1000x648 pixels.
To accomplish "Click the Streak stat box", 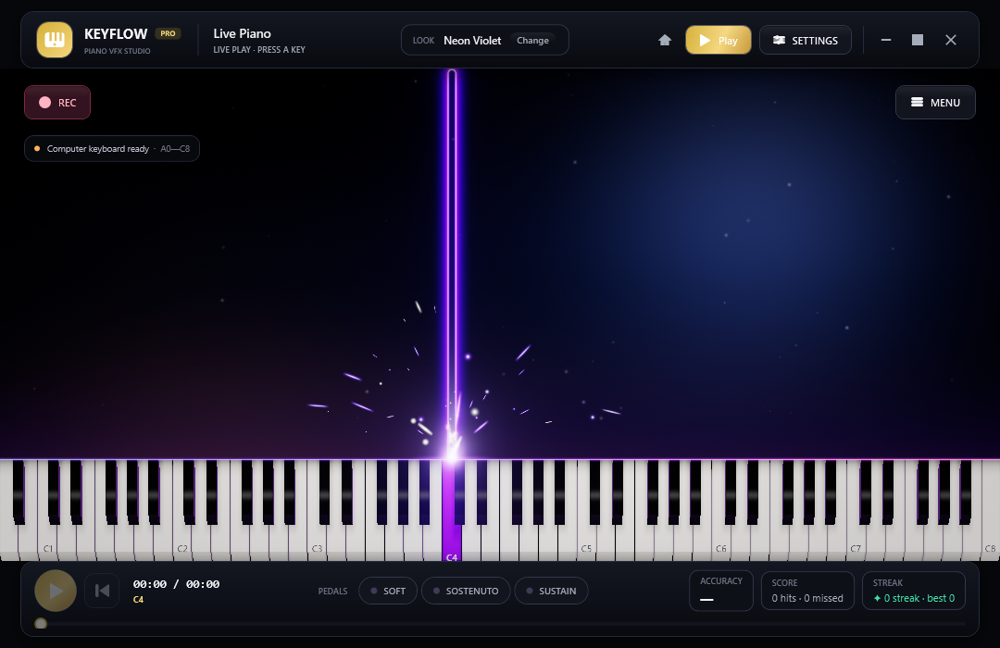I will (x=914, y=591).
